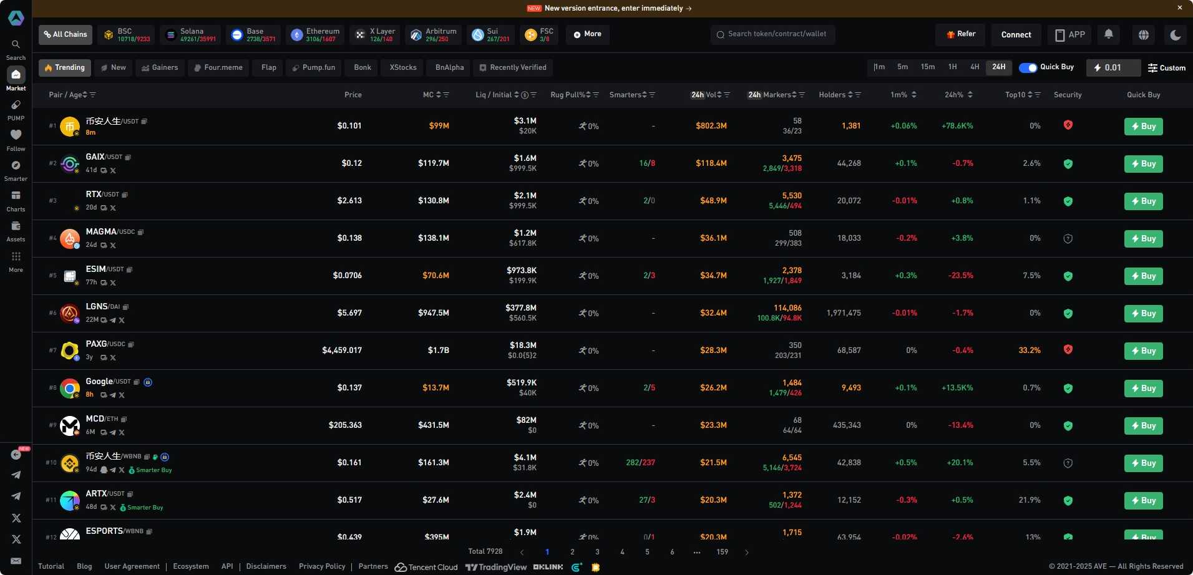Image resolution: width=1193 pixels, height=575 pixels.
Task: Go to page 3 in pagination
Action: (x=597, y=552)
